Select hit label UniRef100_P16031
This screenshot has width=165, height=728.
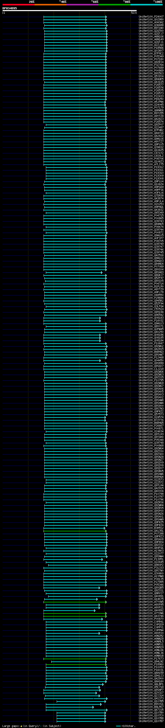(x=151, y=670)
